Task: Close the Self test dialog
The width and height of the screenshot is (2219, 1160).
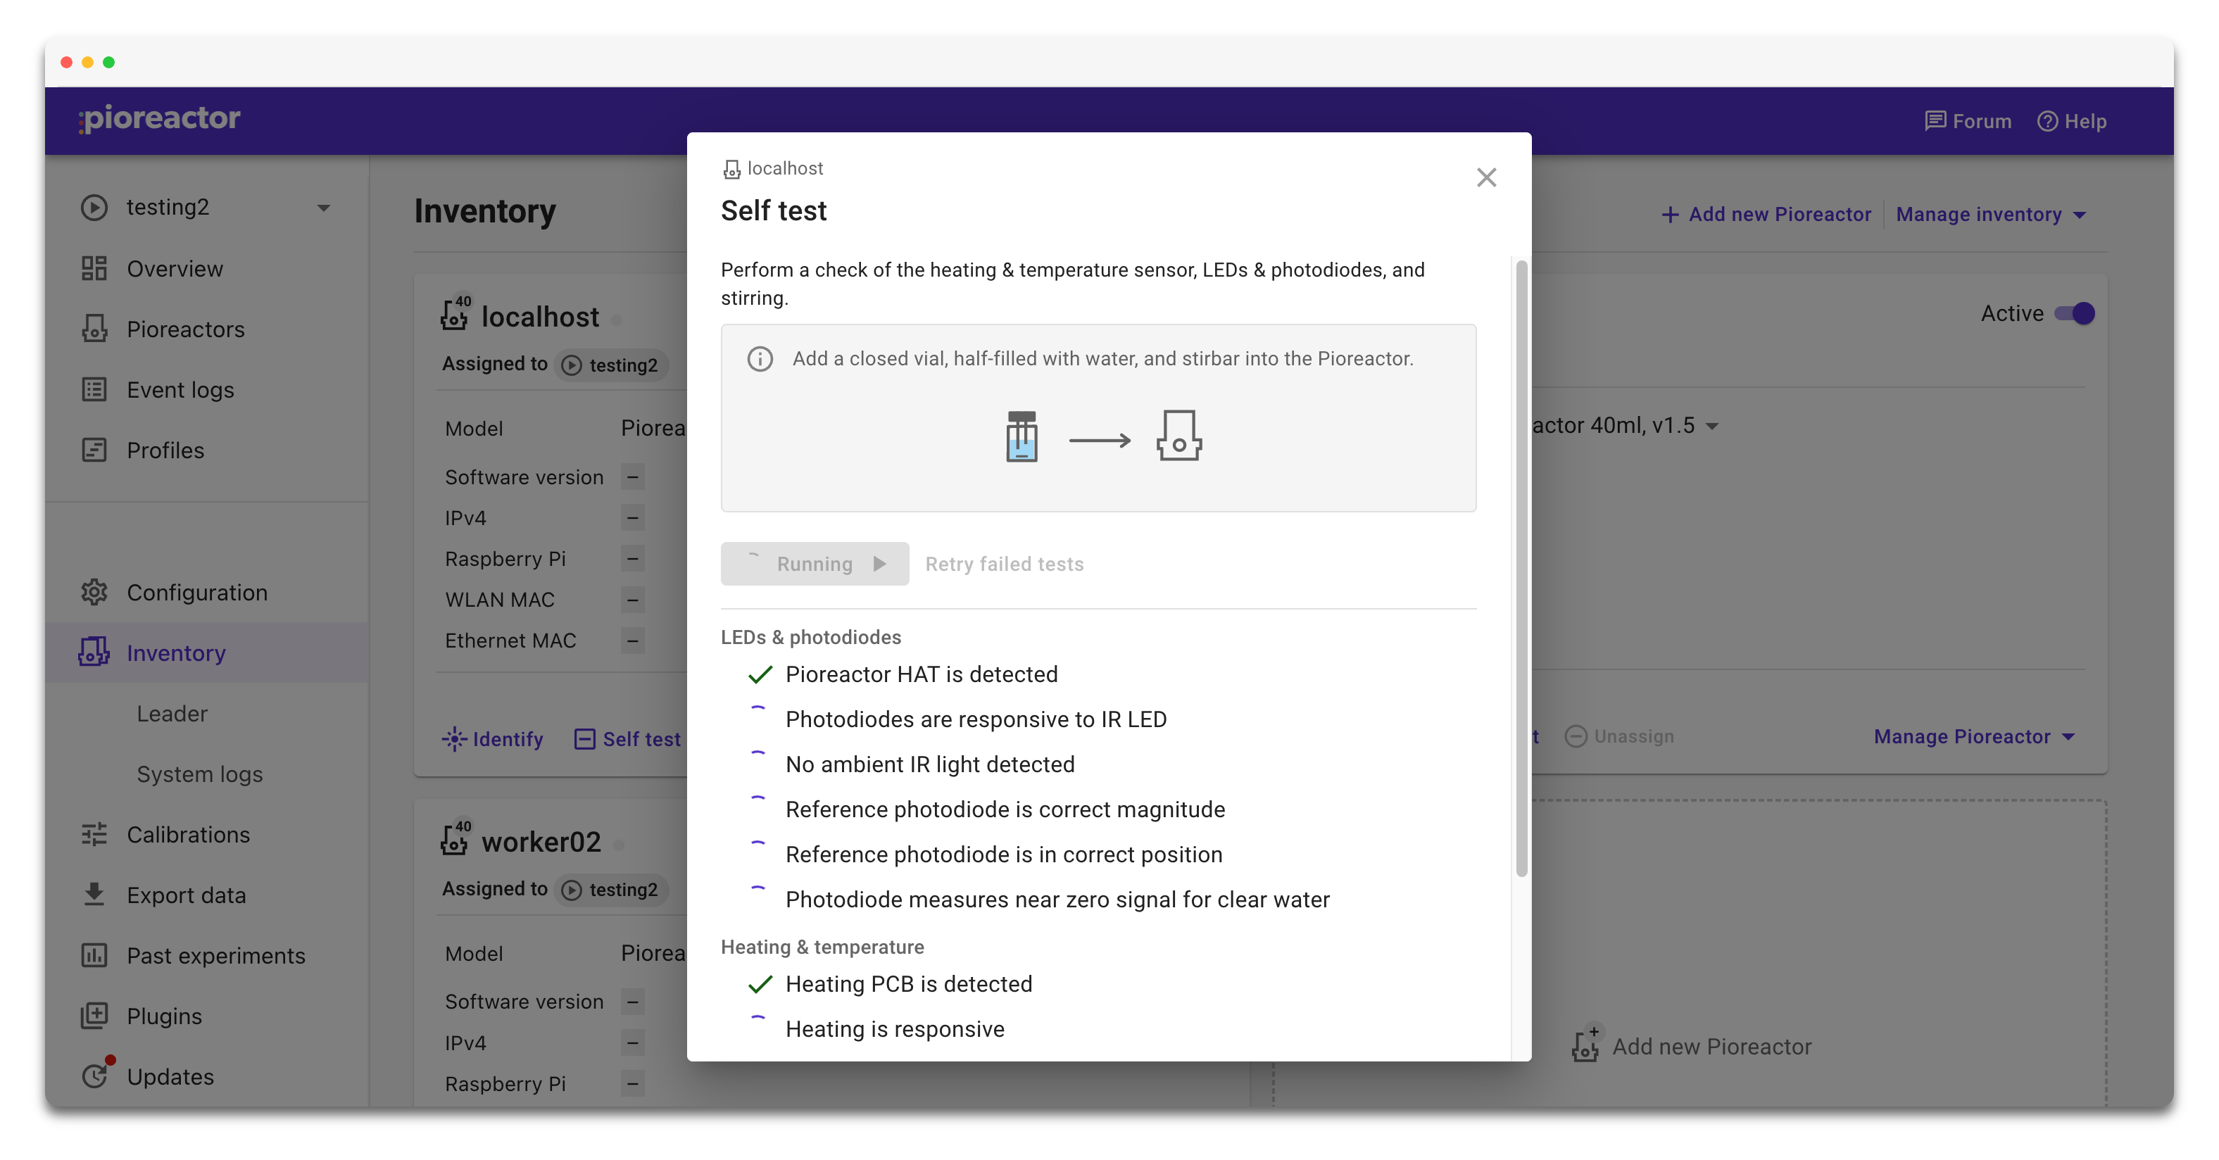Action: [x=1486, y=177]
